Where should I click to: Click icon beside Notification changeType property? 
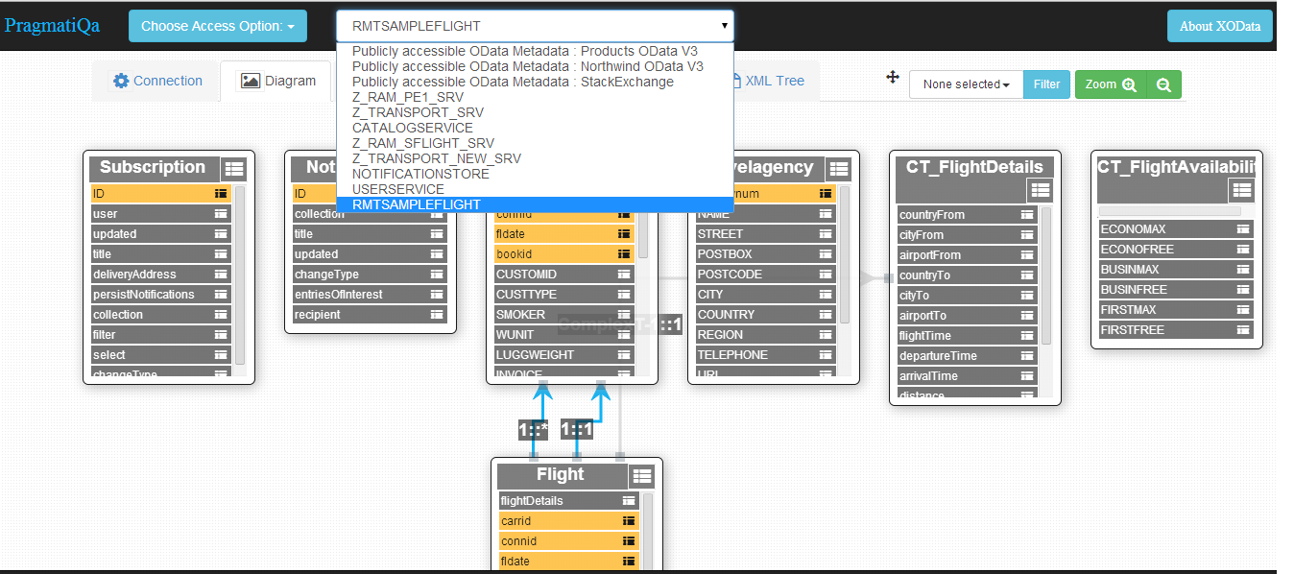(437, 275)
